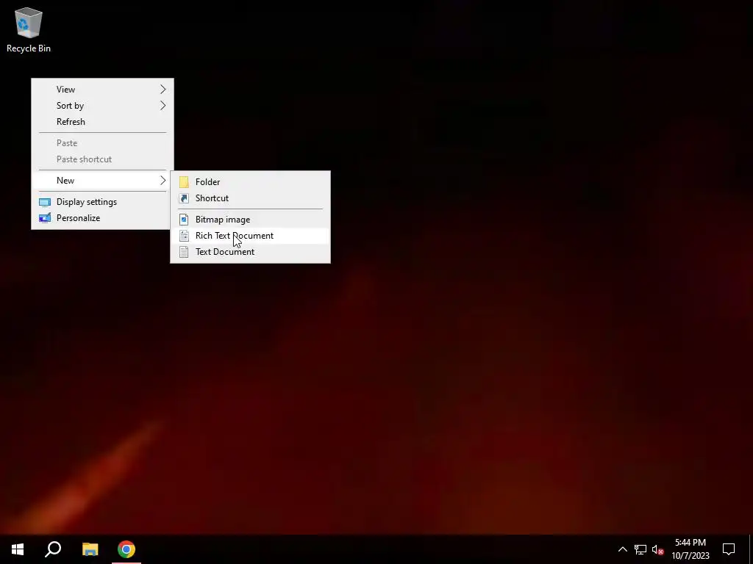The height and width of the screenshot is (564, 753).
Task: Click the Text Document file icon
Action: (x=184, y=252)
